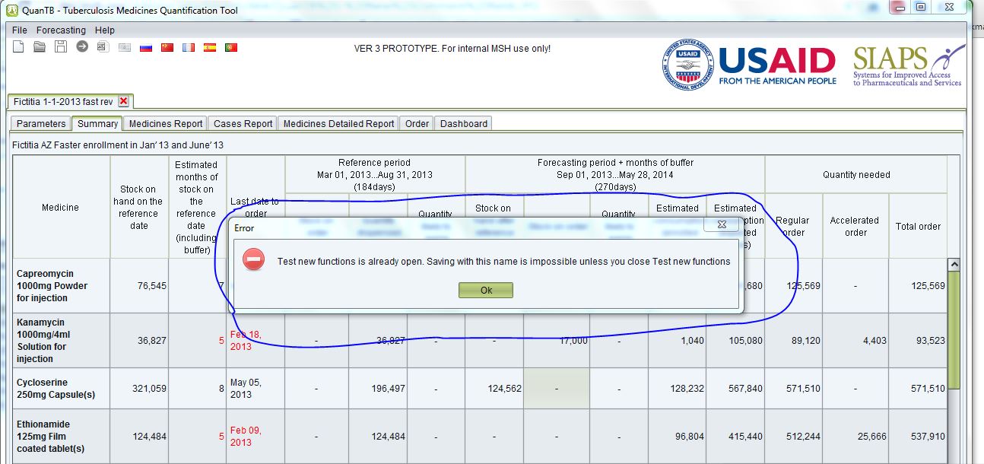Open the Cases Report tab
This screenshot has width=984, height=464.
[x=243, y=123]
